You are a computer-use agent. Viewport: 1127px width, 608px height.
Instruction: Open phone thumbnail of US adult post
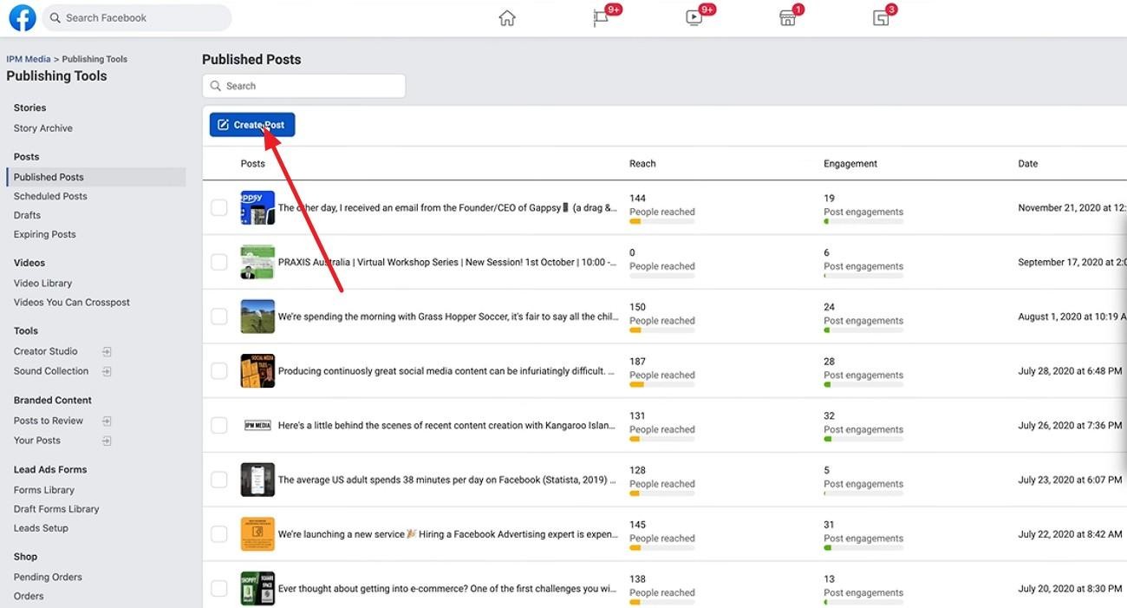tap(257, 480)
